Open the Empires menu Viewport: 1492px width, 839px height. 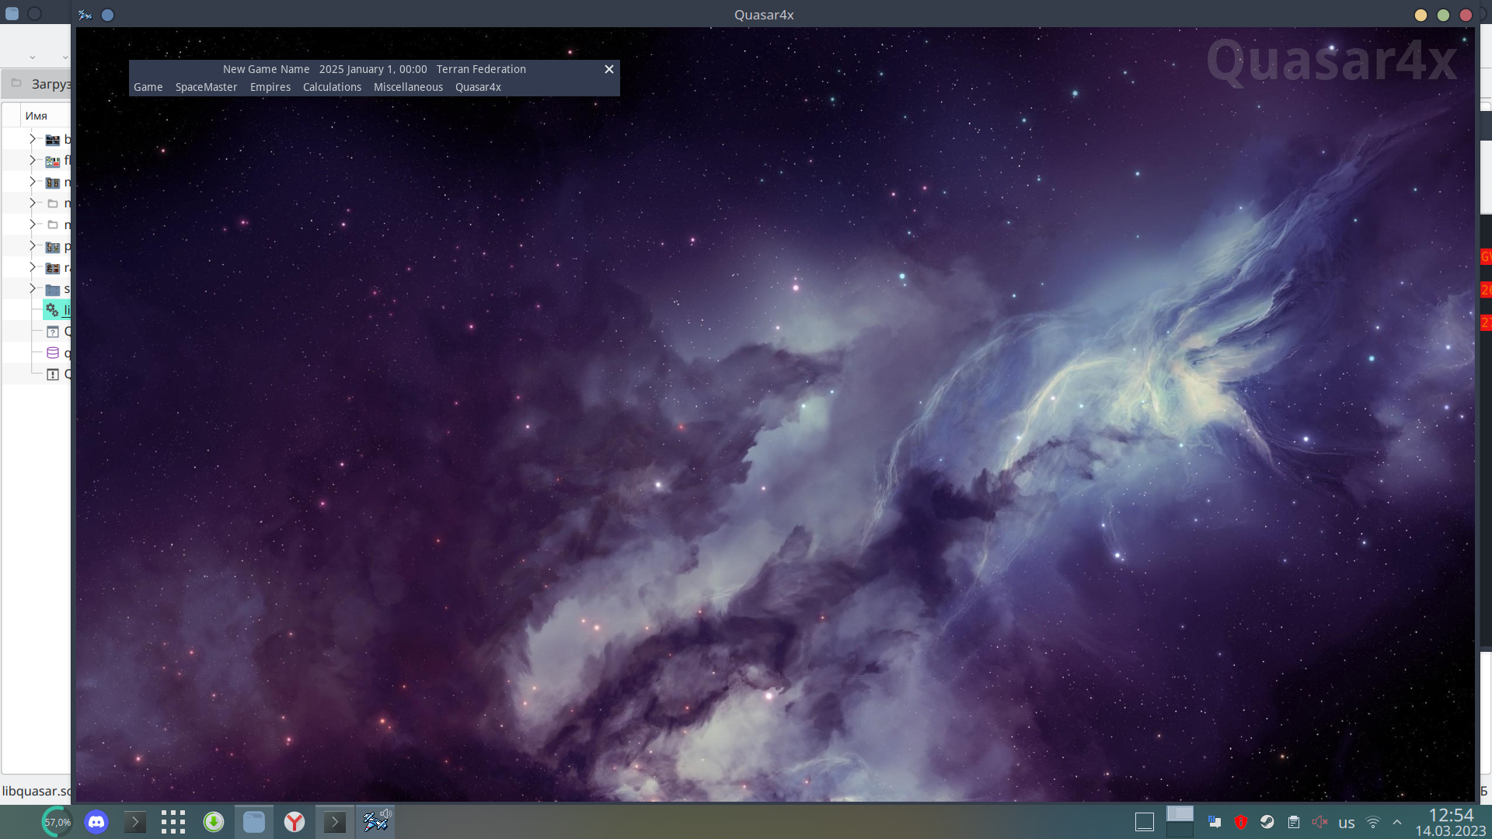tap(270, 87)
